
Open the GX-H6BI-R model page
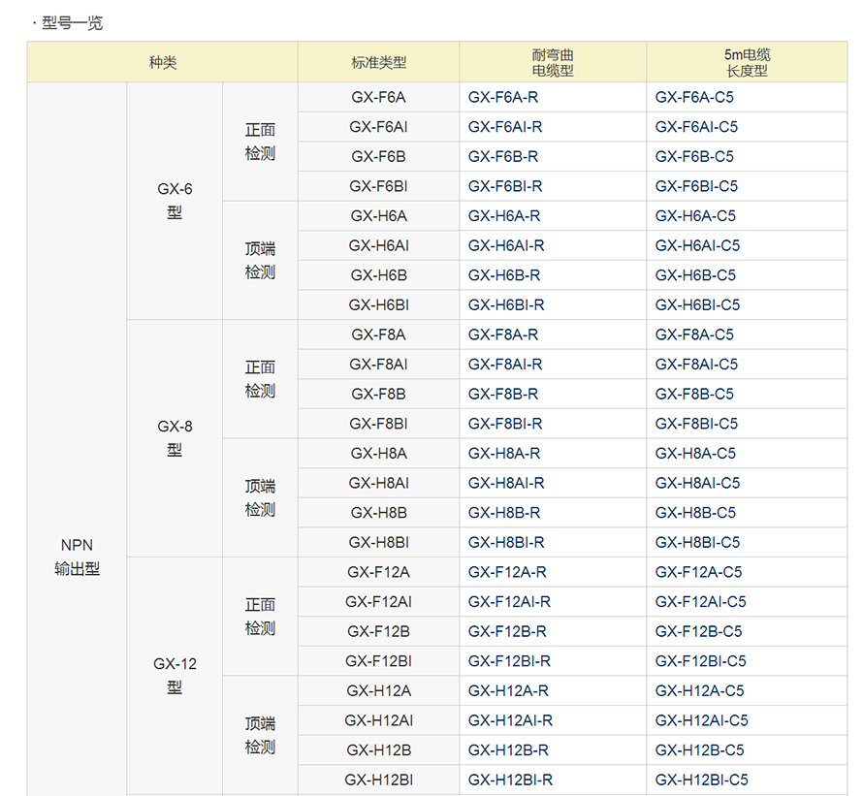(506, 304)
